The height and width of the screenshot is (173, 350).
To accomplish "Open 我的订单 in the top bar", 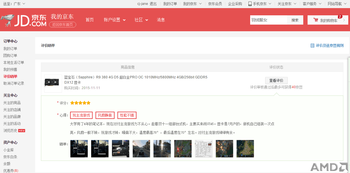I will (170, 4).
